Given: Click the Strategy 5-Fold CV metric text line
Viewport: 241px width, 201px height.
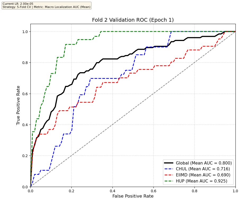Looking at the screenshot, I should tap(46, 7).
